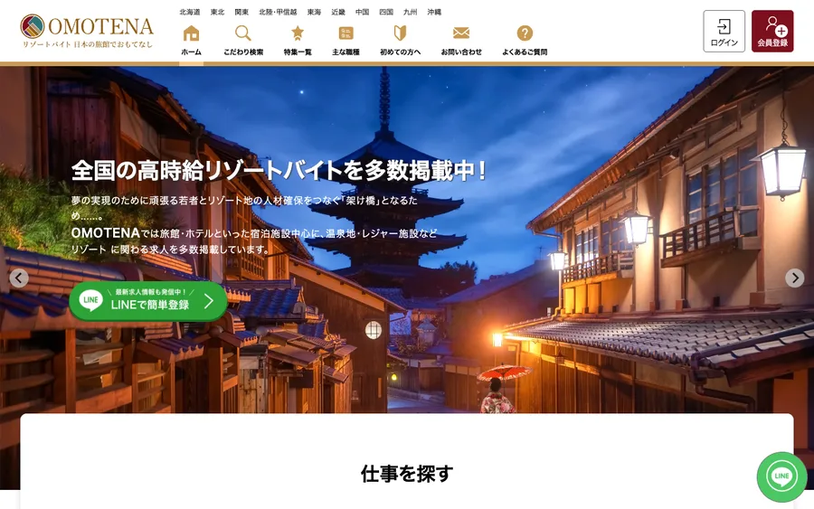Select the 北陸・甲信越 region link
Viewport: 814px width, 509px height.
pyautogui.click(x=278, y=12)
